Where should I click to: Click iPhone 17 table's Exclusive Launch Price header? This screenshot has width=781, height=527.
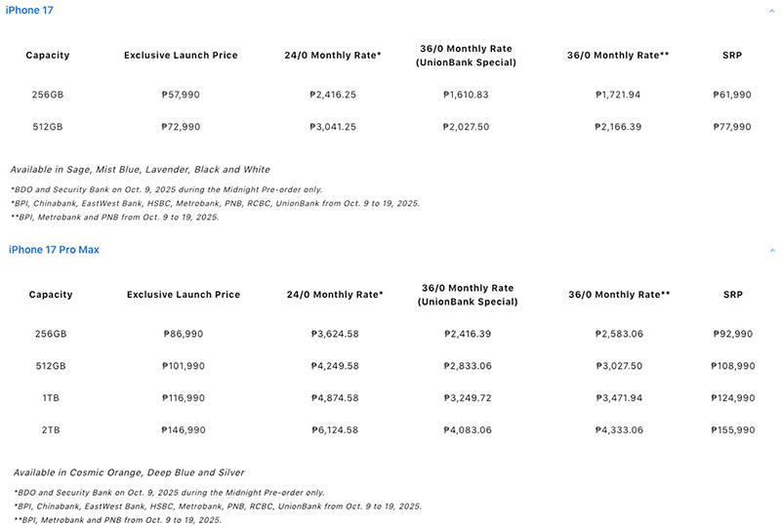(x=181, y=56)
